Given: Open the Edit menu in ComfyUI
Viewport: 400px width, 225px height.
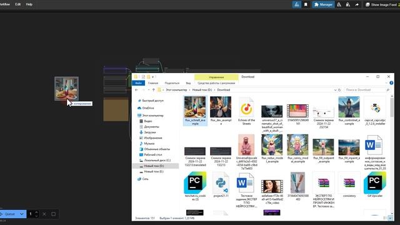Looking at the screenshot, I should pyautogui.click(x=18, y=4).
